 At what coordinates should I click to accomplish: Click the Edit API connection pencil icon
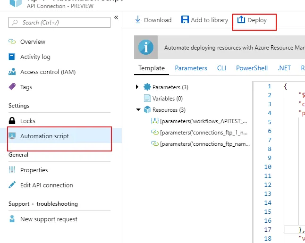(x=12, y=185)
